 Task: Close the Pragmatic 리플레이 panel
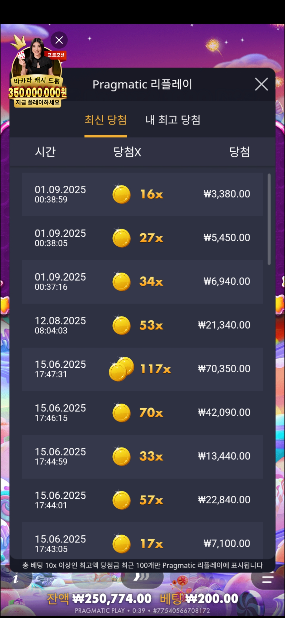coord(261,84)
